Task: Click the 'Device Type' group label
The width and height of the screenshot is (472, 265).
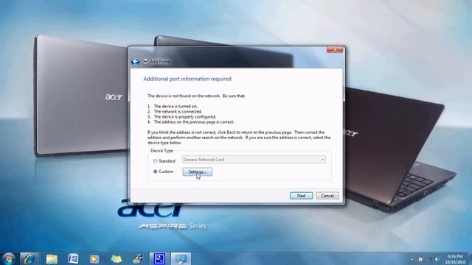Action: pyautogui.click(x=162, y=150)
